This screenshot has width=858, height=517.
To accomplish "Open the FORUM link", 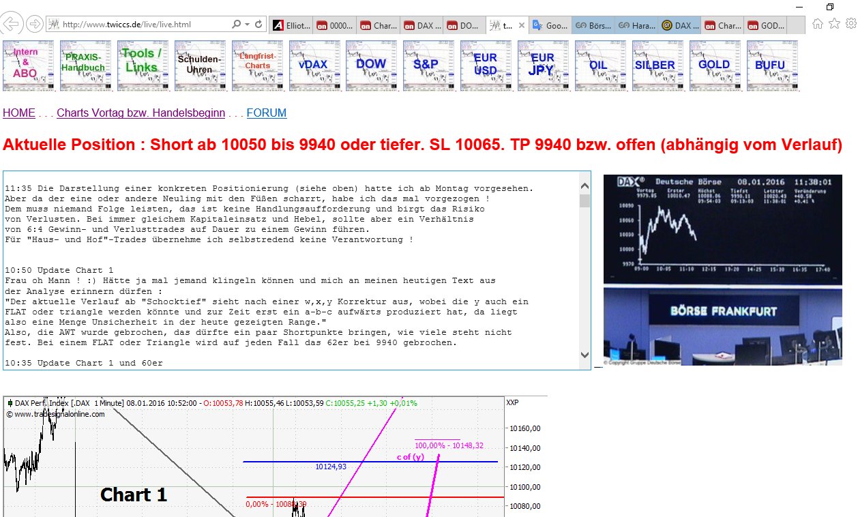I will pyautogui.click(x=267, y=113).
